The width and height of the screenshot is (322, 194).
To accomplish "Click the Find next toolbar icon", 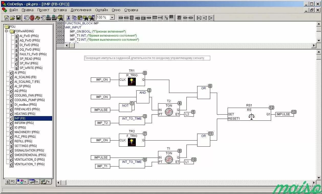I will click(x=91, y=18).
